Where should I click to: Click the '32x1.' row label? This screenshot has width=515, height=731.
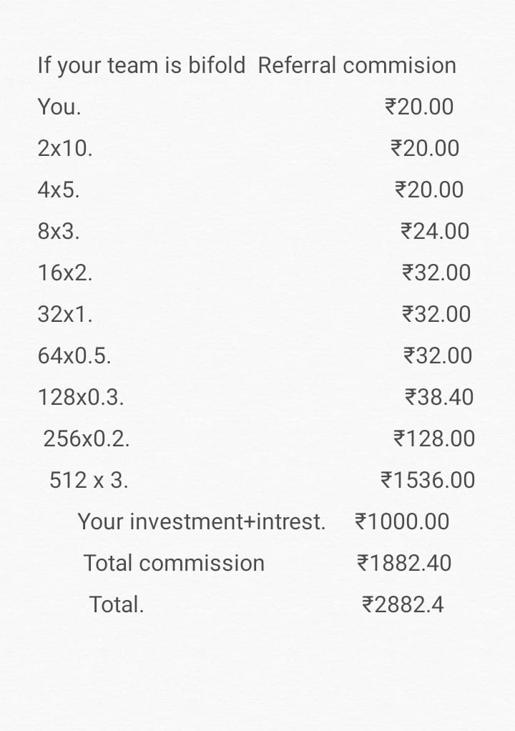coord(65,315)
